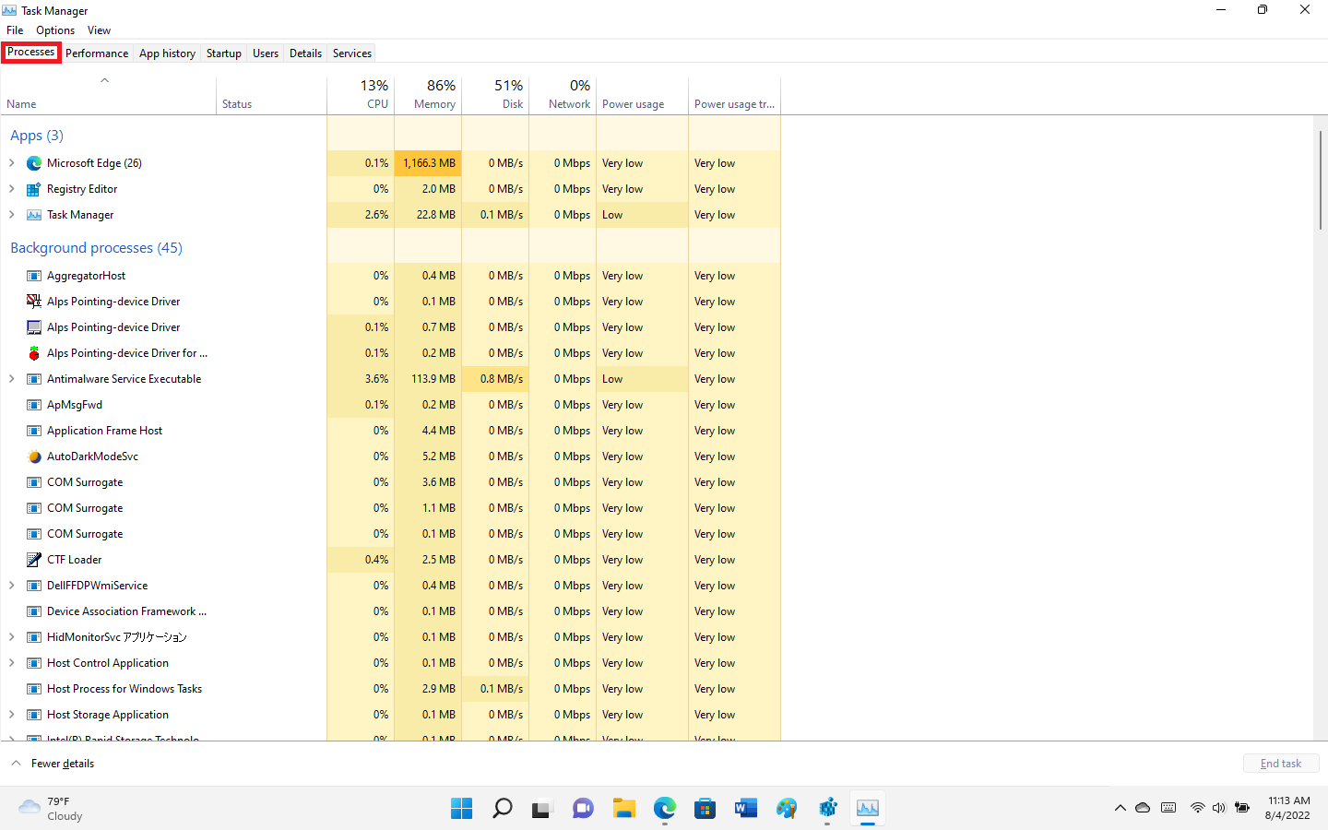Open the View menu
This screenshot has height=830, width=1328.
[99, 30]
